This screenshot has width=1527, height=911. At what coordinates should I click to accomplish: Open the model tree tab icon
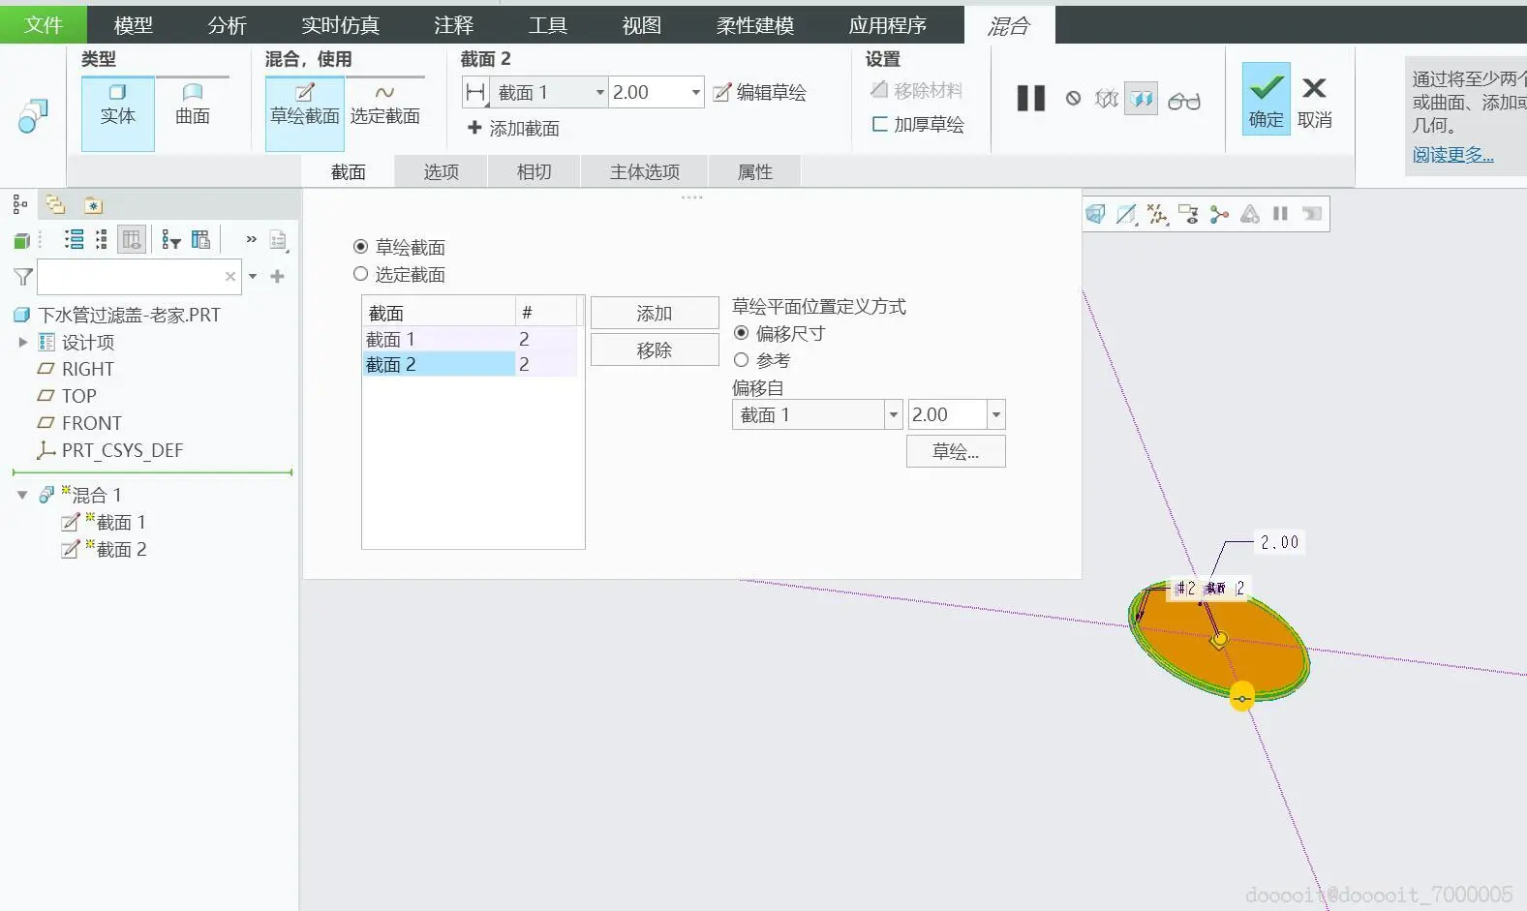coord(19,204)
